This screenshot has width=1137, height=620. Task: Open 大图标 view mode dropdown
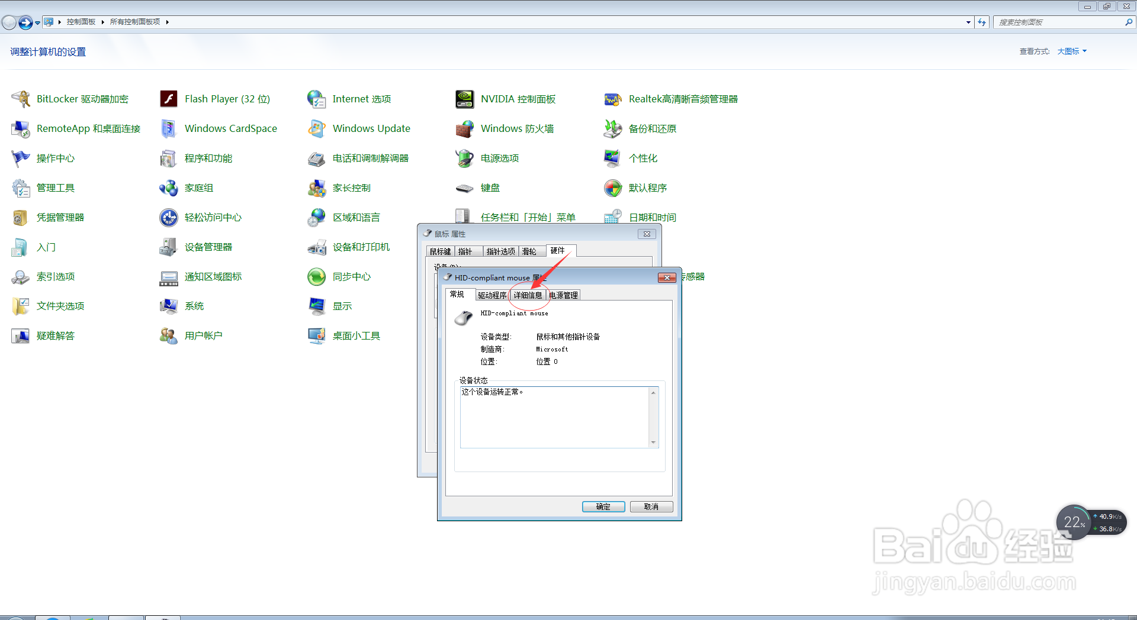click(x=1072, y=51)
